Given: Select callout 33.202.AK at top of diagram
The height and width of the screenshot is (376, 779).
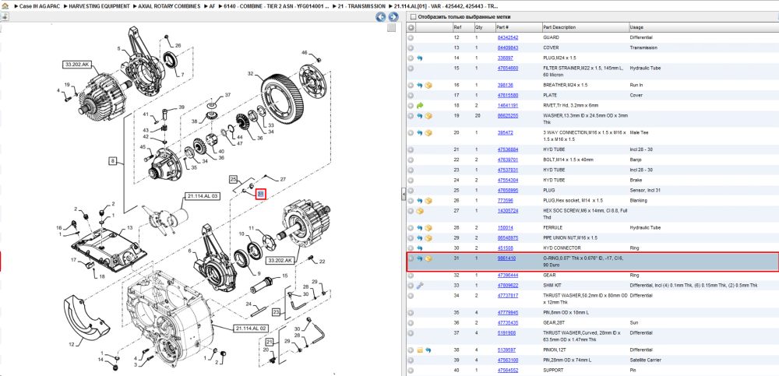Looking at the screenshot, I should pos(77,64).
